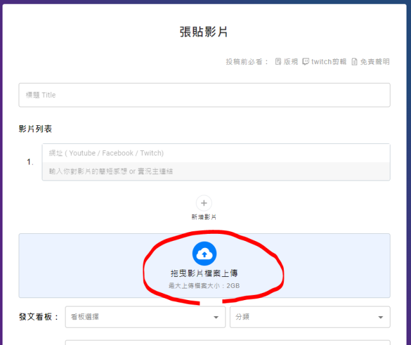Click the arrow on the 分類 dropdown

click(x=381, y=317)
